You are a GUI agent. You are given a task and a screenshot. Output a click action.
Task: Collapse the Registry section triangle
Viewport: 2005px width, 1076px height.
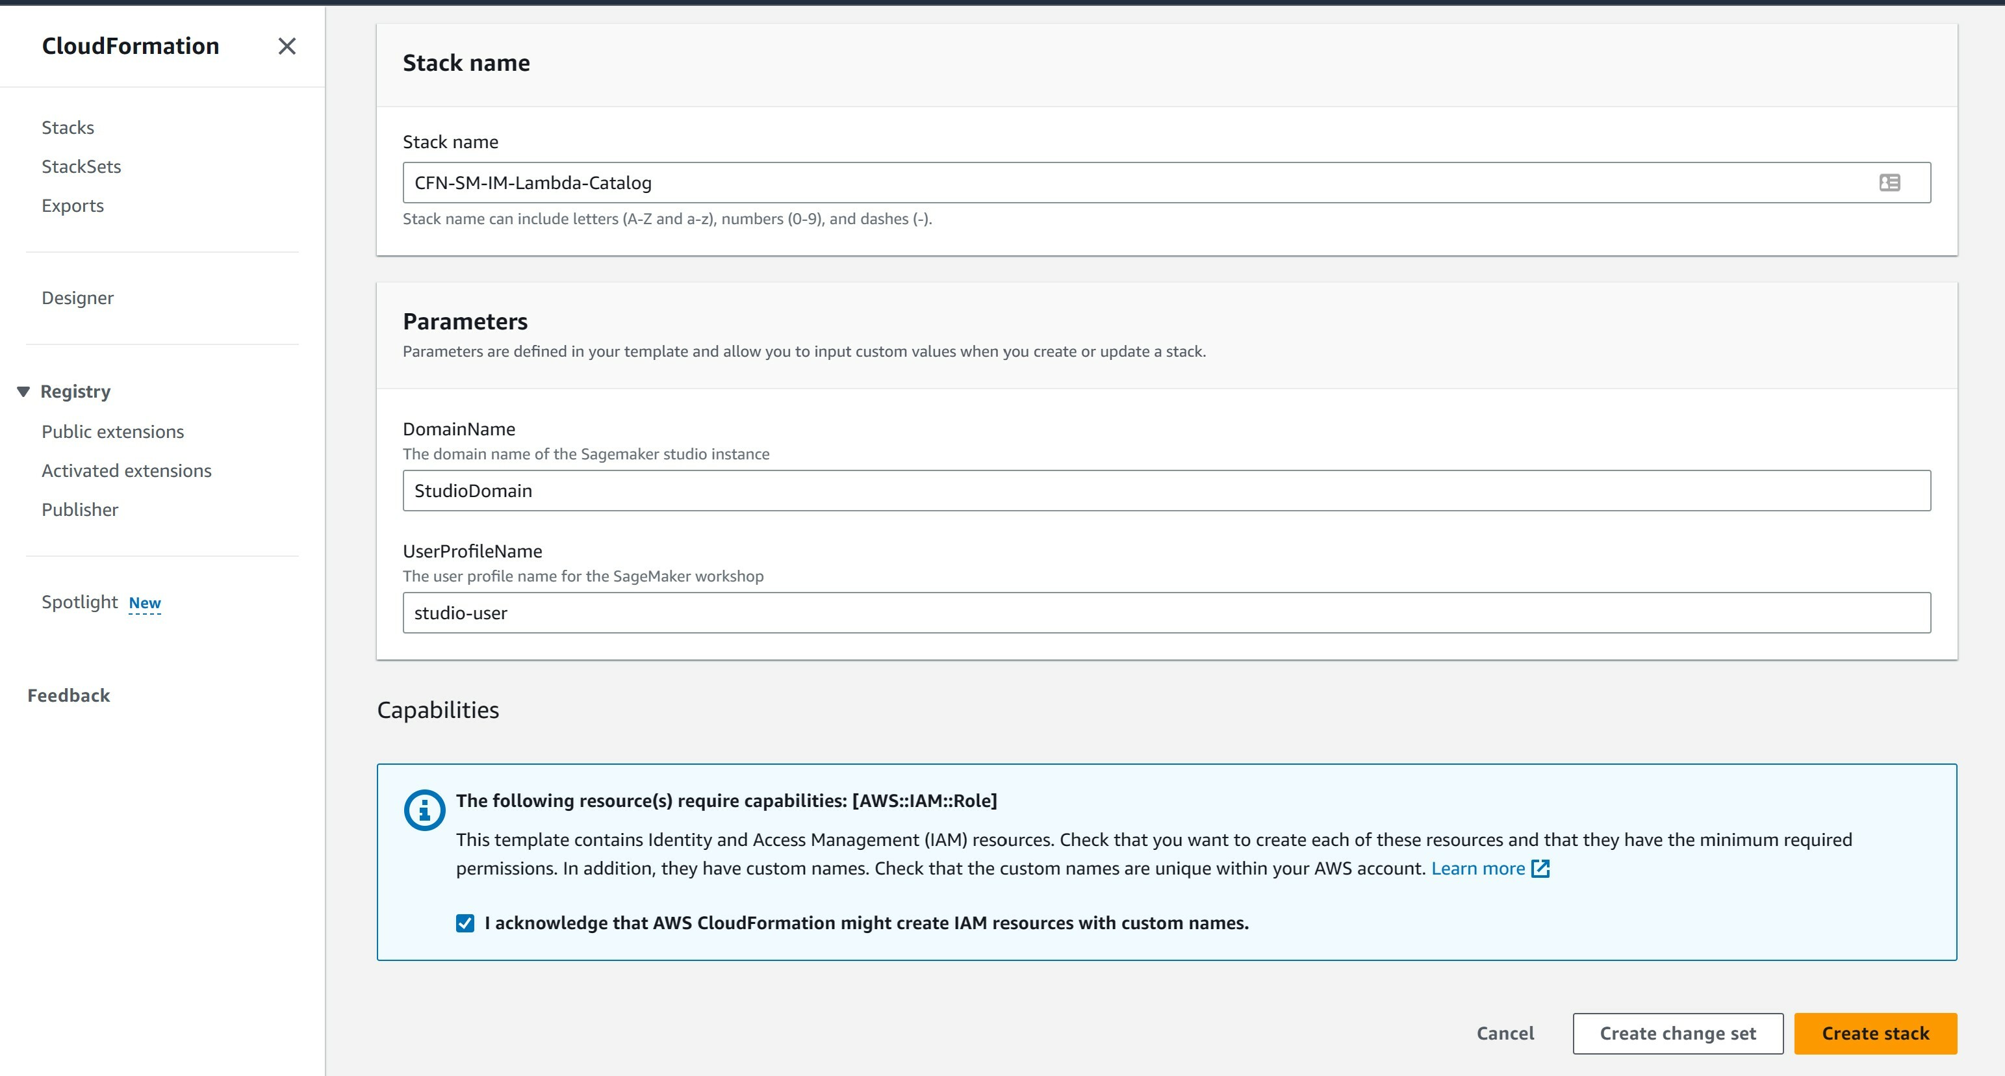pos(23,392)
